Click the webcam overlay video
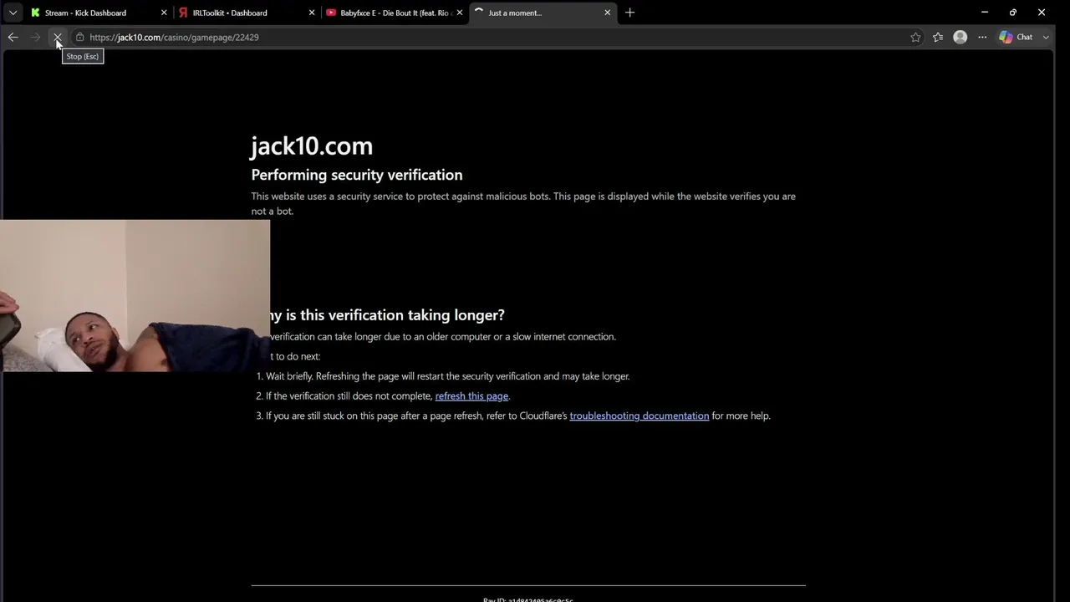 coord(135,295)
